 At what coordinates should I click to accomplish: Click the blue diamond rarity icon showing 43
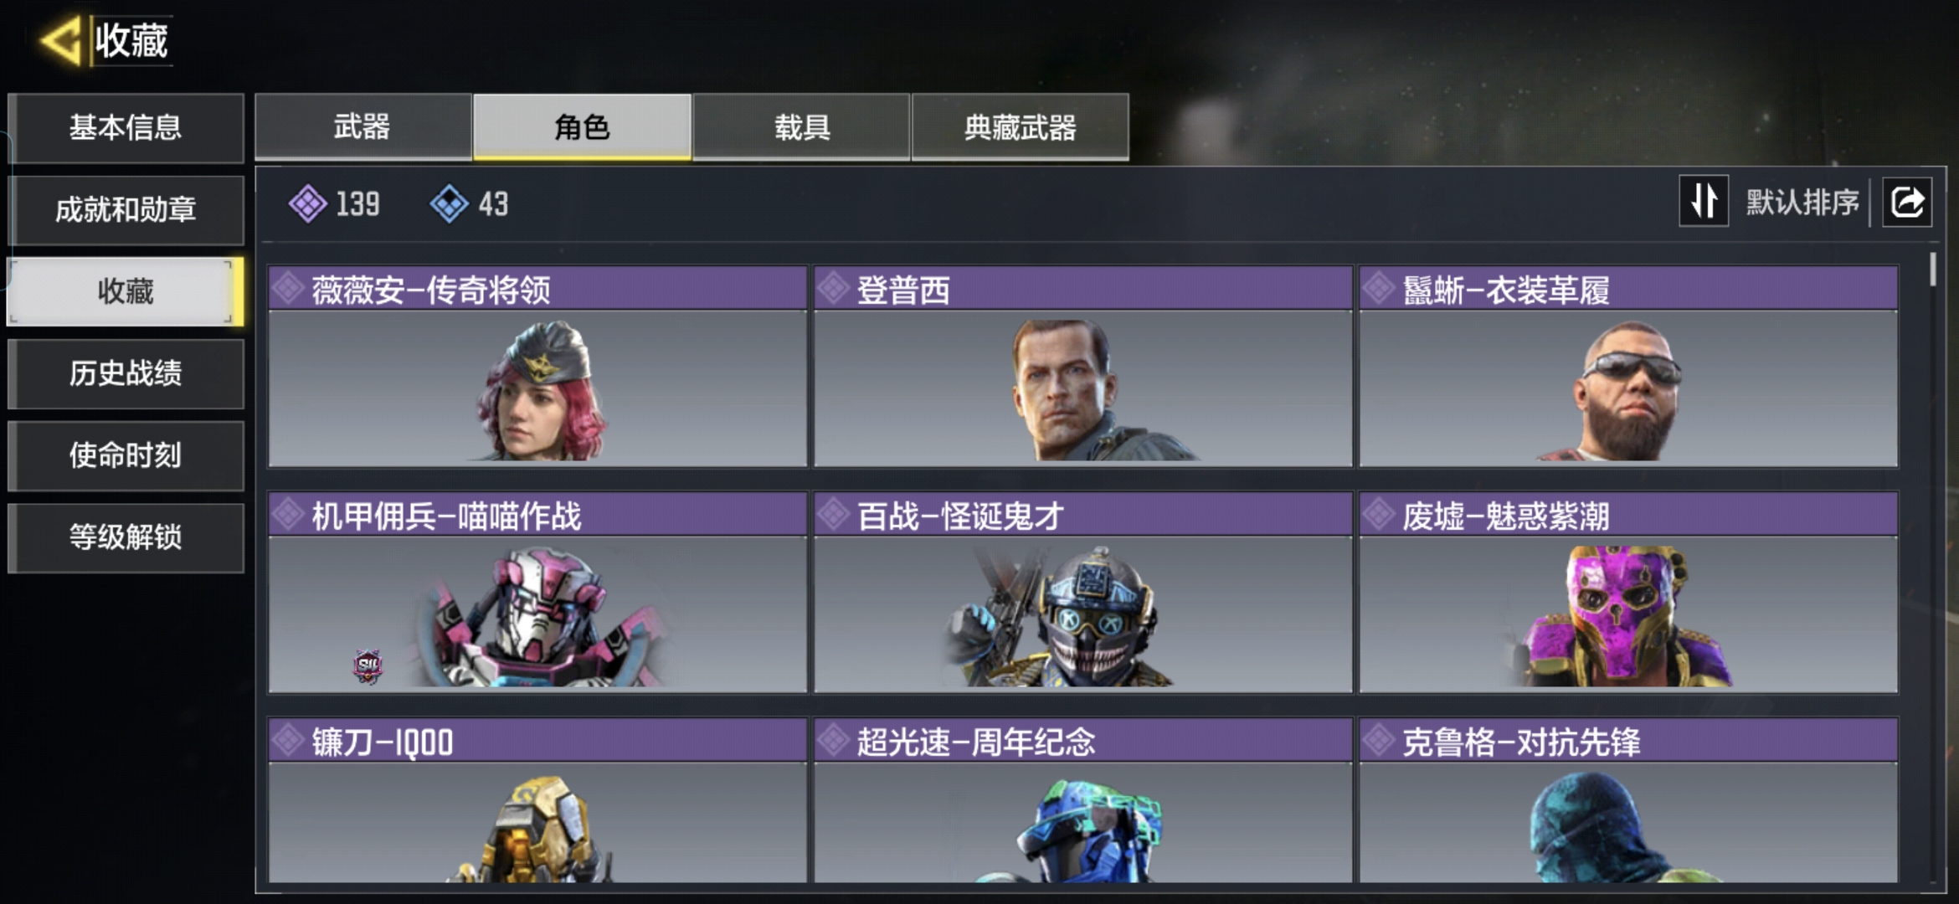450,203
